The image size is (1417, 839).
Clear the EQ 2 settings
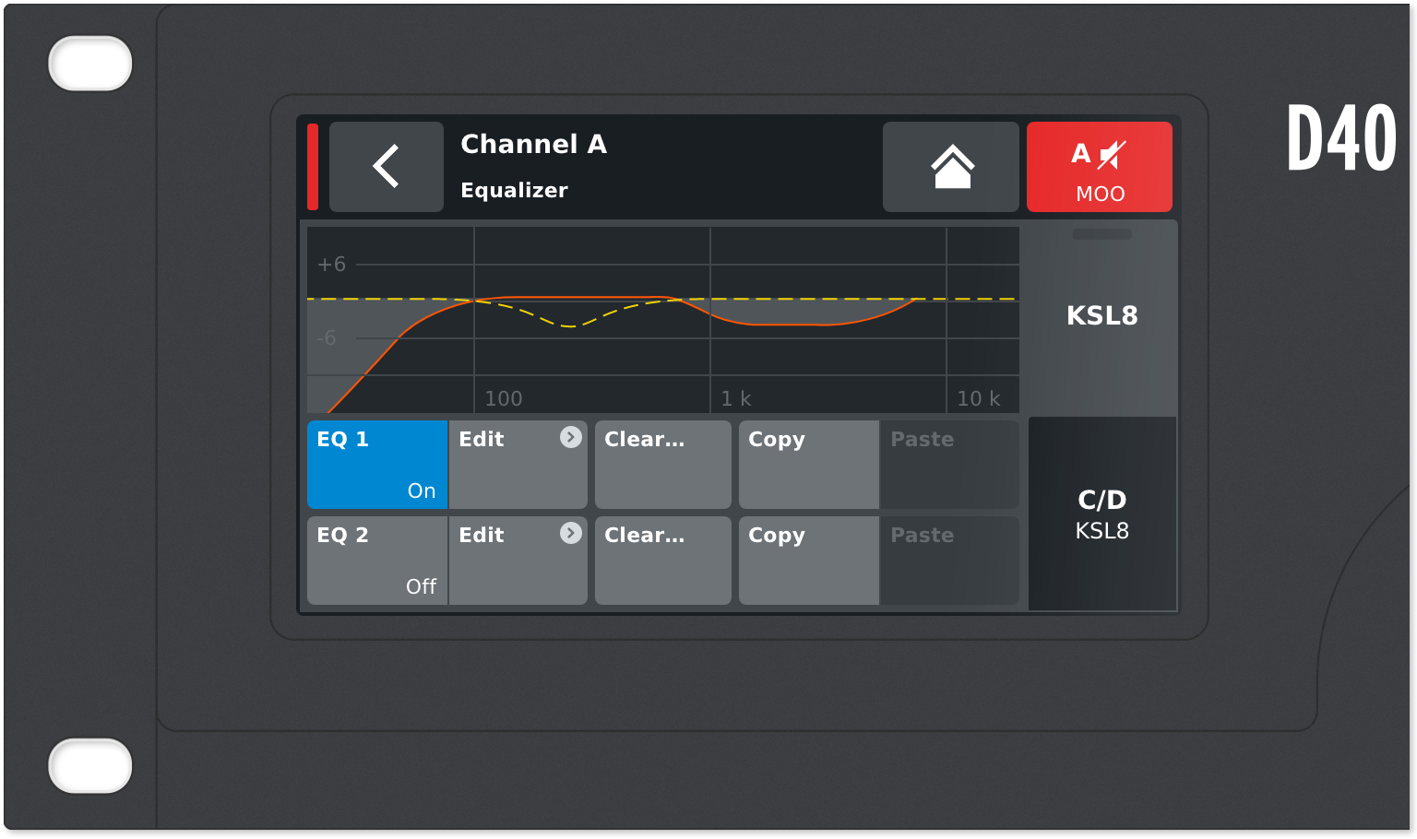coord(663,561)
